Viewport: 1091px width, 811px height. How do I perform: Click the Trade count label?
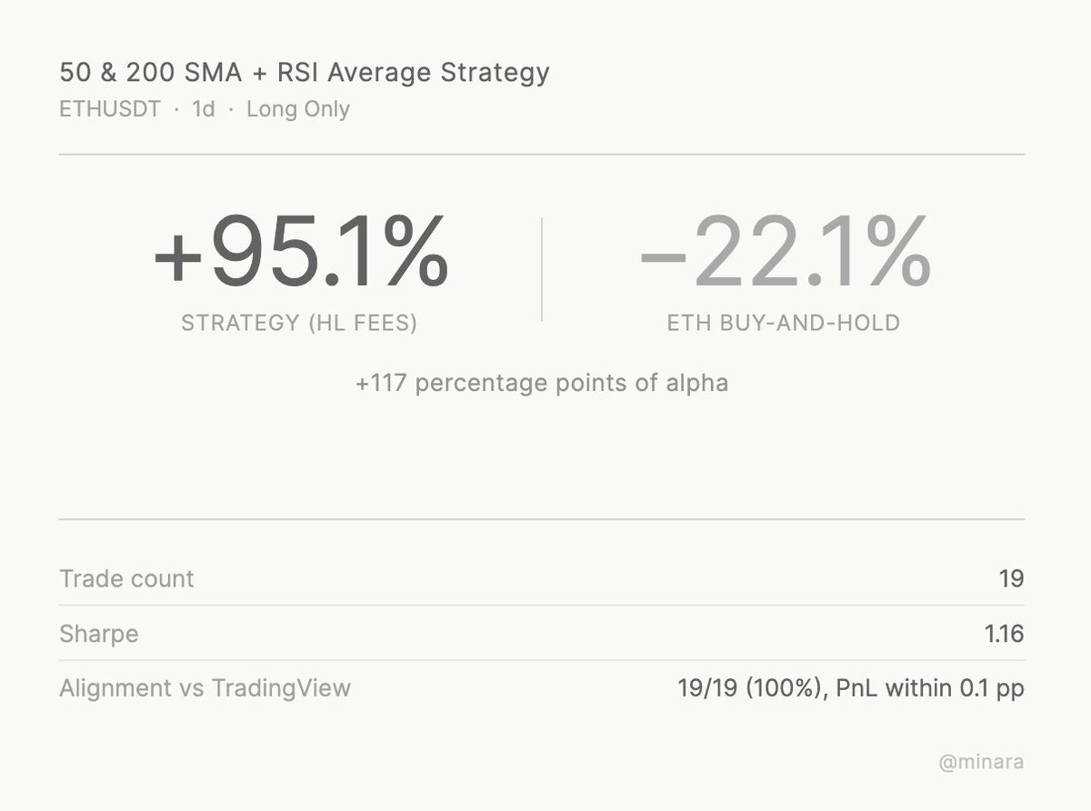[126, 579]
